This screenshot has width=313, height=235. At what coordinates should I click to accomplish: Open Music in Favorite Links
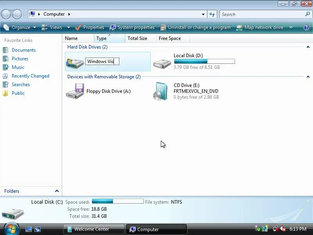[18, 67]
